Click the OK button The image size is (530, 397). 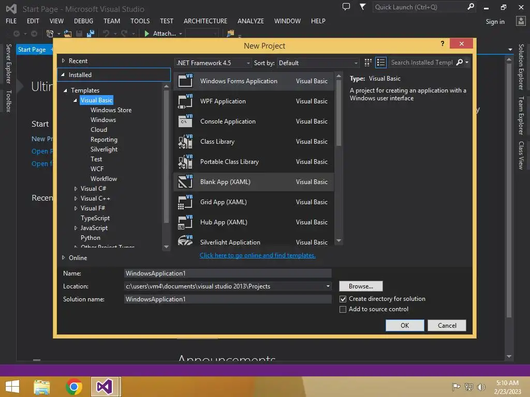click(405, 326)
